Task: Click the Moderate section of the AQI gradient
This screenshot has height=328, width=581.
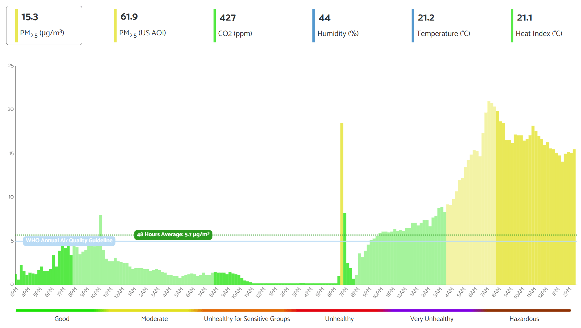Action: click(x=154, y=310)
